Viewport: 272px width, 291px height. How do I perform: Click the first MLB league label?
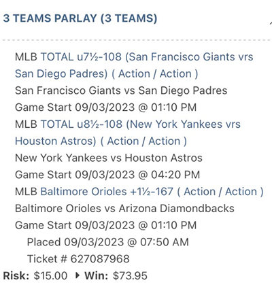point(26,56)
